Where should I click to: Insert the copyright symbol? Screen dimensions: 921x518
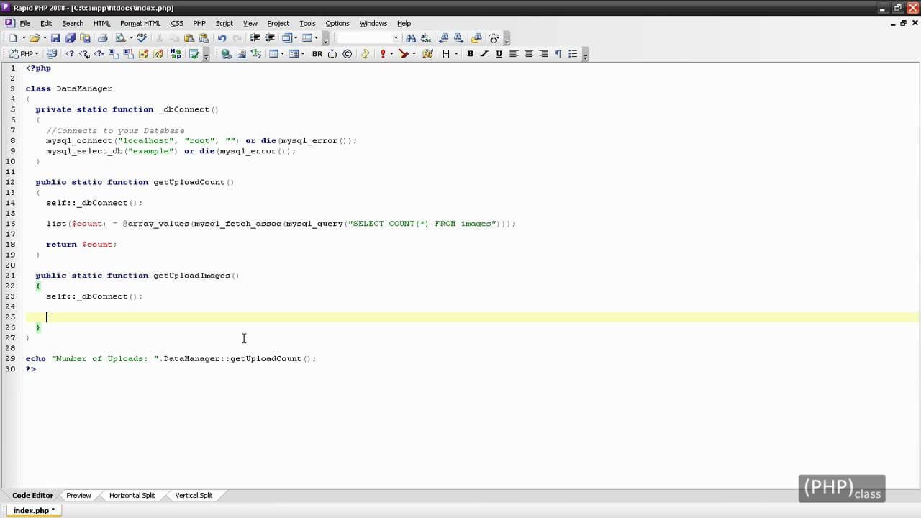(348, 54)
